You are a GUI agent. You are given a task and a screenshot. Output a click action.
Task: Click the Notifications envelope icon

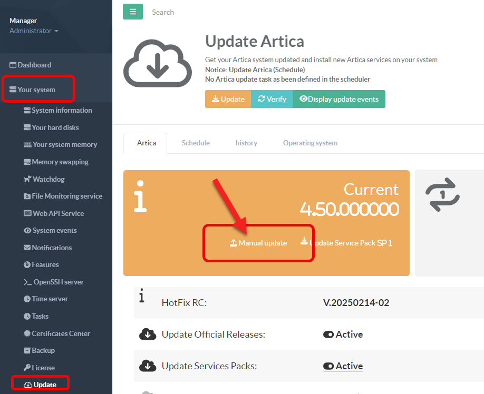point(27,248)
